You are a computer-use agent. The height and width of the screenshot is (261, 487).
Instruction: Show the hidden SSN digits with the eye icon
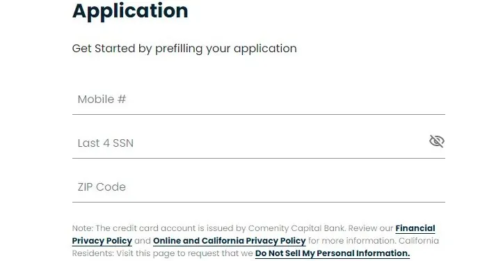coord(437,141)
